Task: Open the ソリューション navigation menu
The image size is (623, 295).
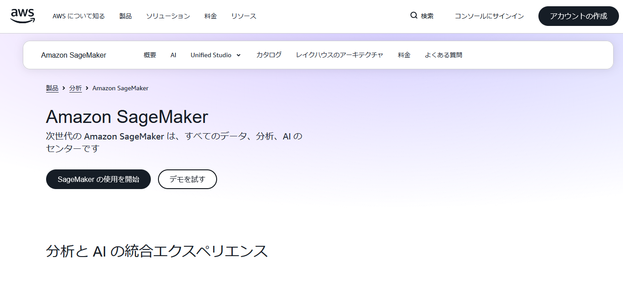Action: [168, 16]
